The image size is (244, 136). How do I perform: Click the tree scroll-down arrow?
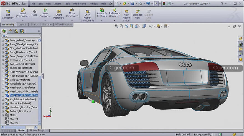pos(40,124)
